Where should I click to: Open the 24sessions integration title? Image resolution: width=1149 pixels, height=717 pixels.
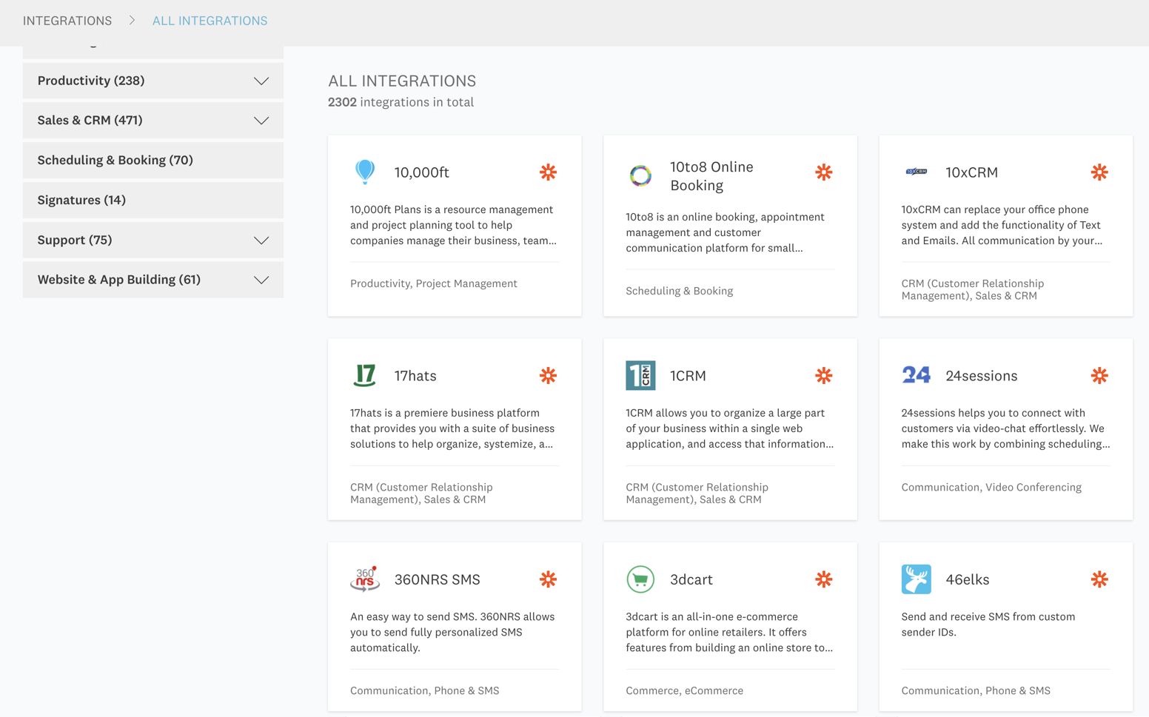pos(982,376)
